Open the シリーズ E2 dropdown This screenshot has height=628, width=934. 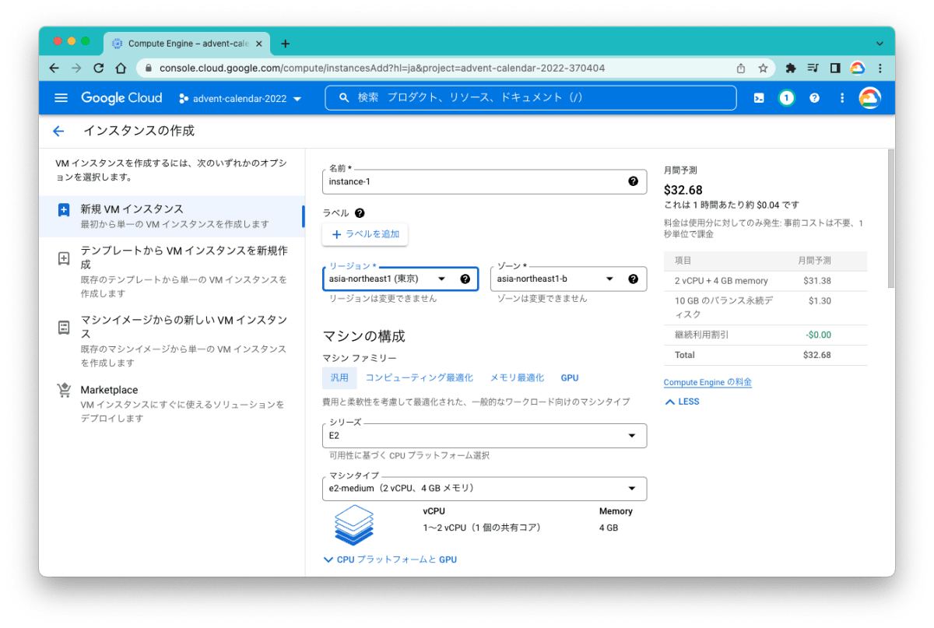coord(485,436)
